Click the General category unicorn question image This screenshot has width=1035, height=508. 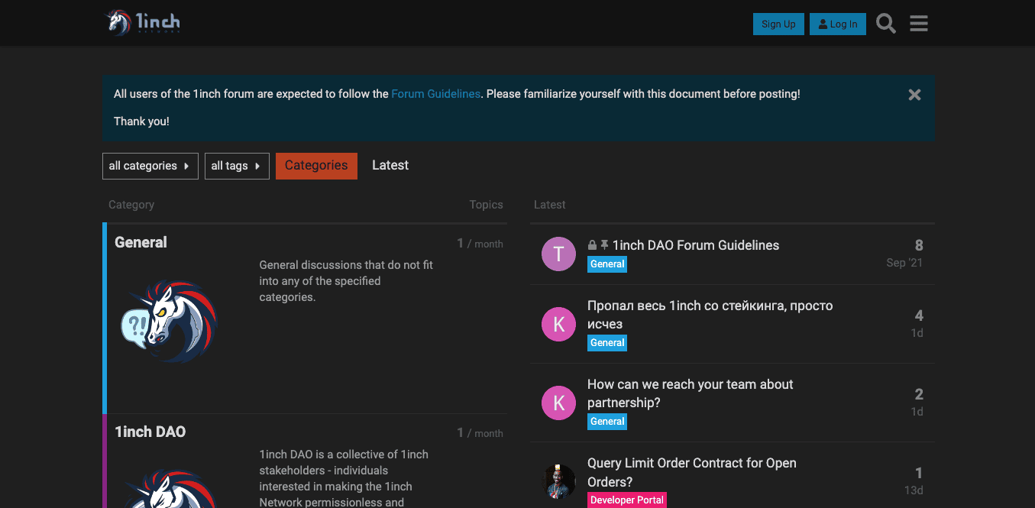(170, 321)
